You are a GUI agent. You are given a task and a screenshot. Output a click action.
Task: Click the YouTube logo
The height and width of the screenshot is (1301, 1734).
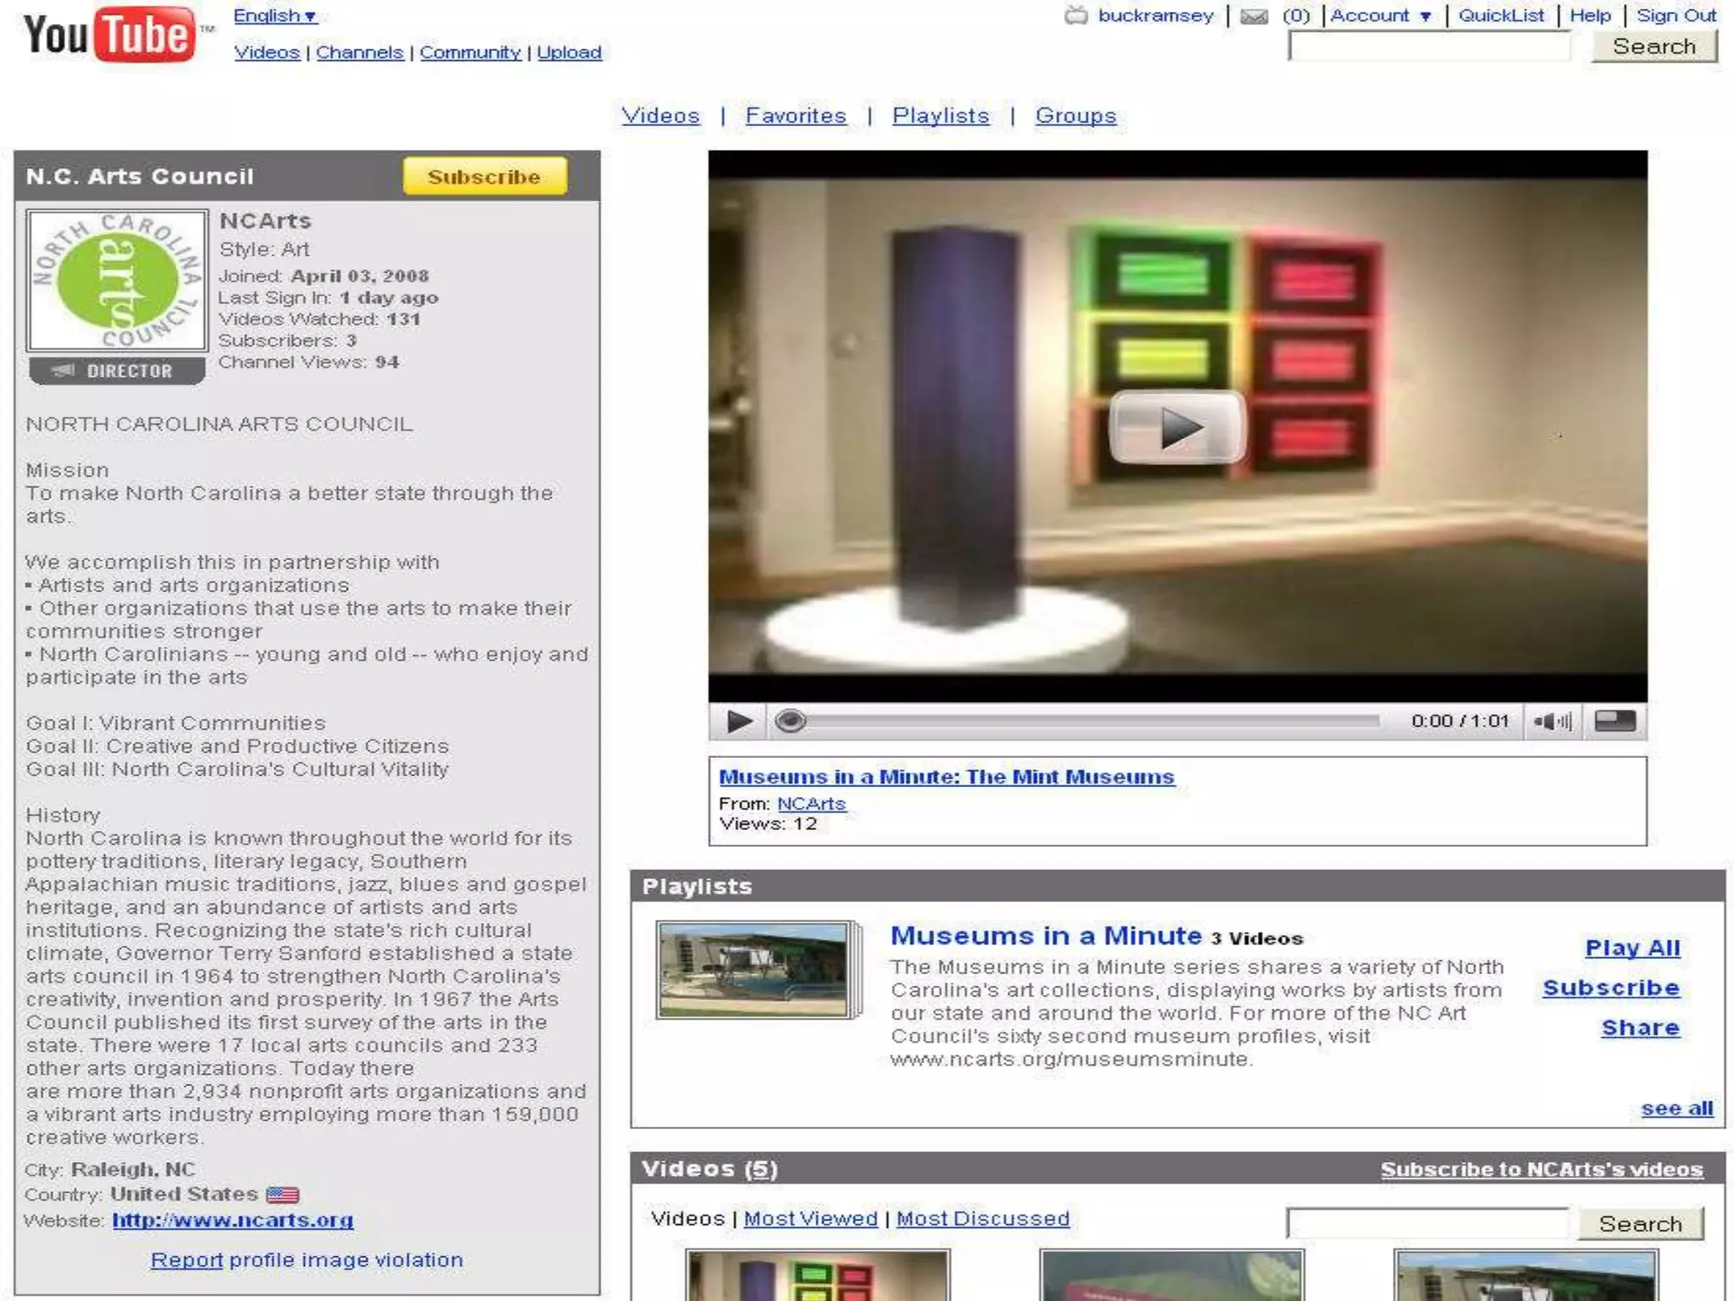pyautogui.click(x=110, y=34)
